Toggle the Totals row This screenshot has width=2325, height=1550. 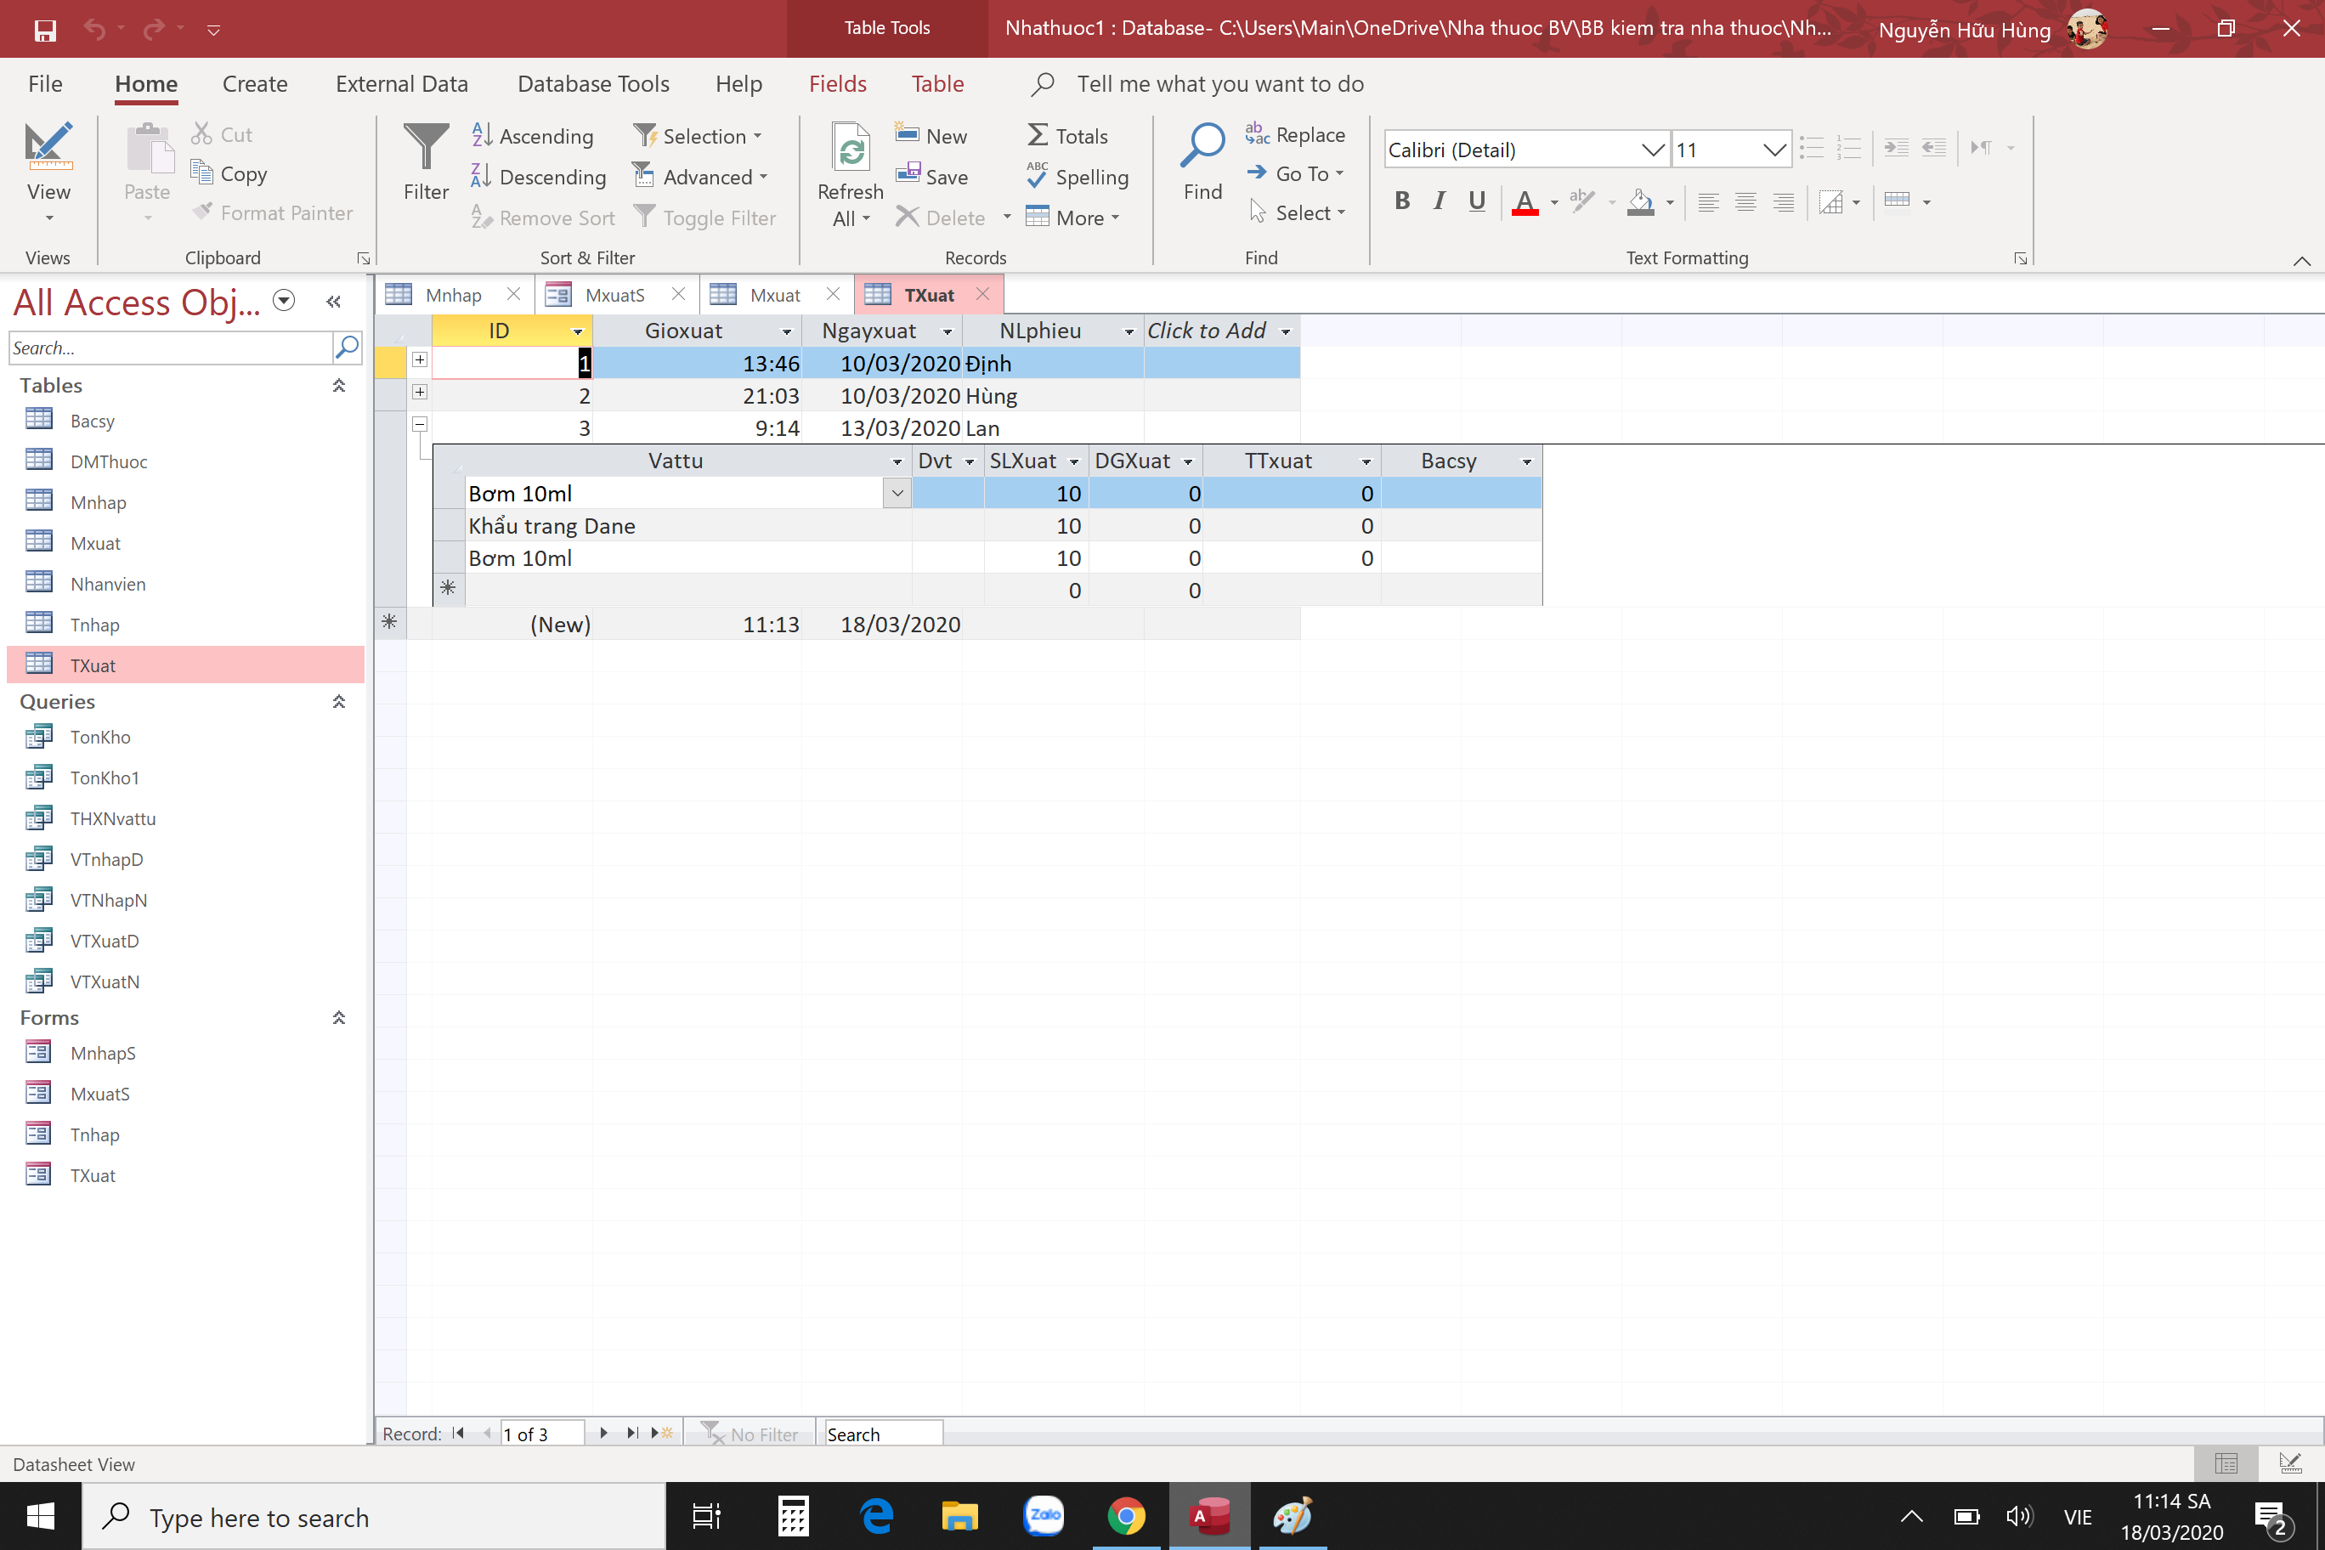click(x=1067, y=135)
